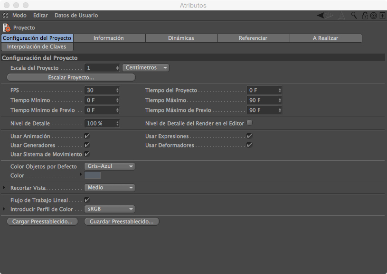Click the up arrow navigation icon
387x274 pixels.
342,16
